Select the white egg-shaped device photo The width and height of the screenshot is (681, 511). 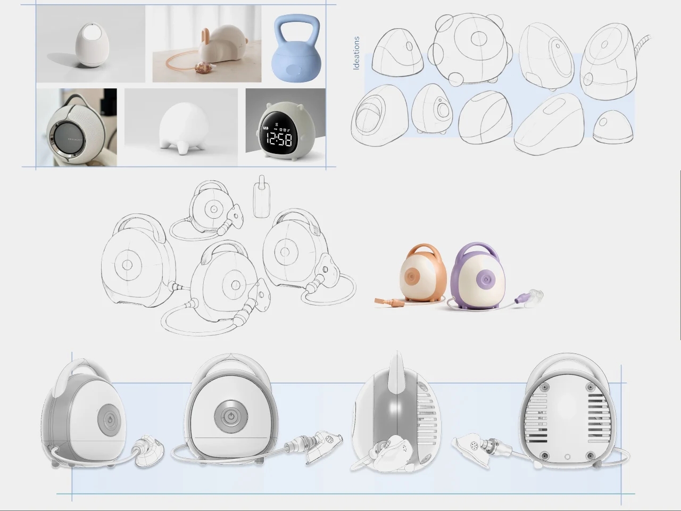pos(90,44)
